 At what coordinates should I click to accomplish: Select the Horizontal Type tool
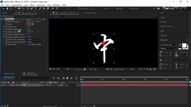[x=35, y=8]
